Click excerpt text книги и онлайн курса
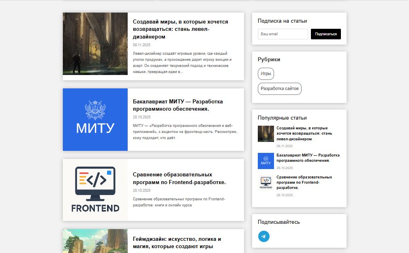The height and width of the screenshot is (253, 409). 173,205
